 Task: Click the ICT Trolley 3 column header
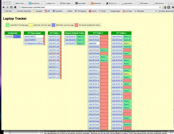pyautogui.click(x=98, y=33)
